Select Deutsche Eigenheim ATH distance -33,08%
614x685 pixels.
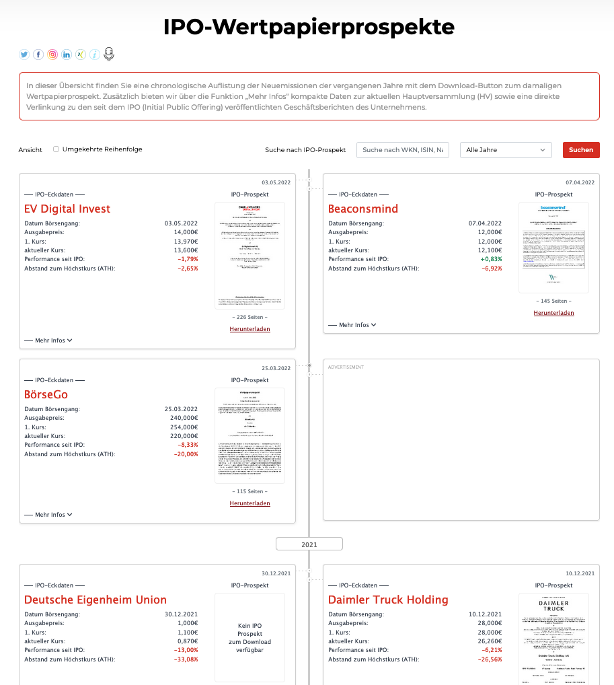point(186,659)
